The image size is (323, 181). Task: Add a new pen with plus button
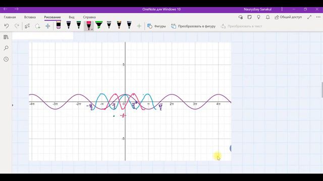(x=139, y=26)
